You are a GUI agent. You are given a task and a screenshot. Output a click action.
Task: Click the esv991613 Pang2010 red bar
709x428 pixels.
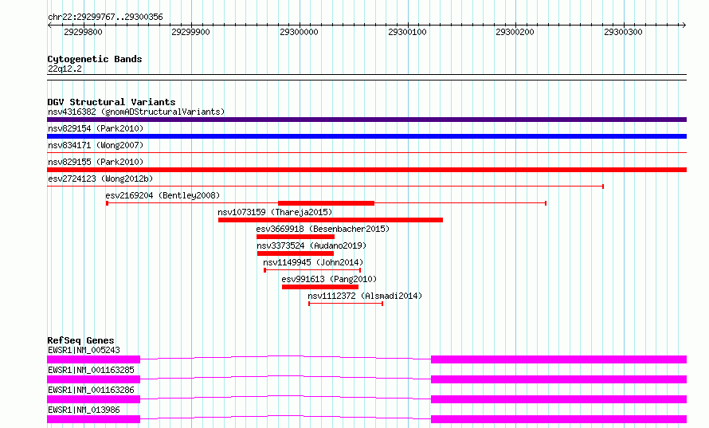pos(320,287)
